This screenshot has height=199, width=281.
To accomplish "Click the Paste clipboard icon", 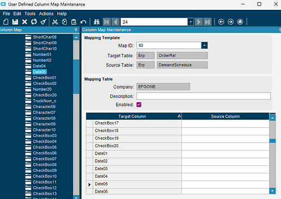I will pos(74,22).
